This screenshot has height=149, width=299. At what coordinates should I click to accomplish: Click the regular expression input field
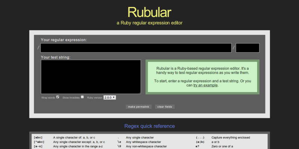[136, 48]
